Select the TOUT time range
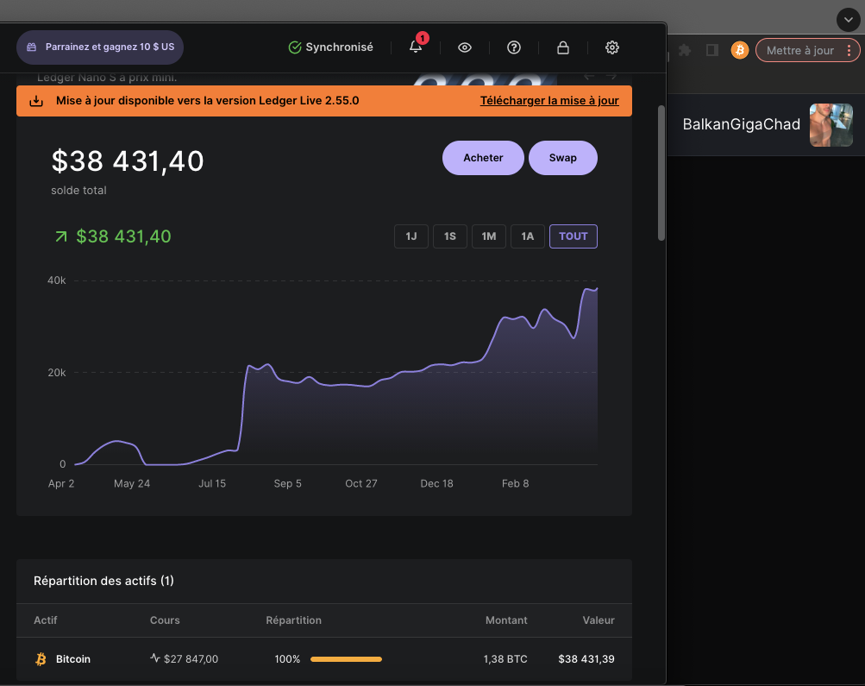The height and width of the screenshot is (686, 865). [574, 236]
